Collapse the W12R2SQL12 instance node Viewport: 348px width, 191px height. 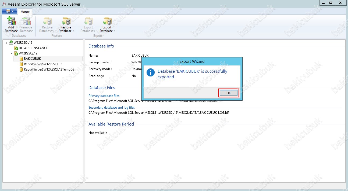click(x=12, y=53)
